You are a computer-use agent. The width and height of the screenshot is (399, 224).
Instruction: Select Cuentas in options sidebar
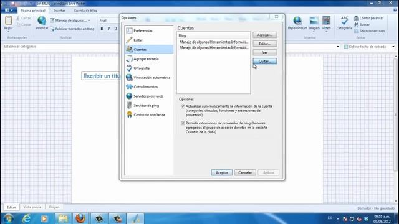(x=149, y=50)
